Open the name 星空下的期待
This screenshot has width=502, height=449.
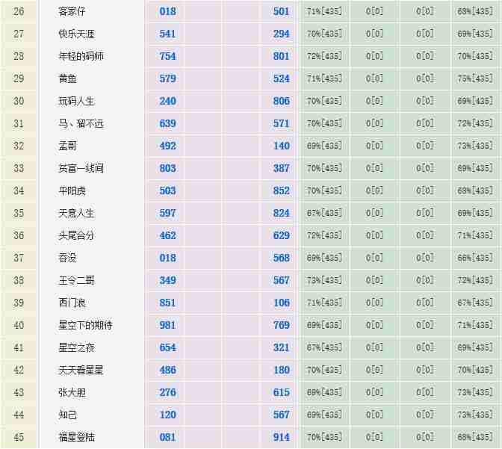click(x=85, y=326)
